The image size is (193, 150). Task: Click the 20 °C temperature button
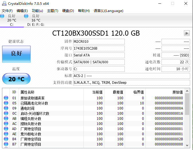coord(16,79)
